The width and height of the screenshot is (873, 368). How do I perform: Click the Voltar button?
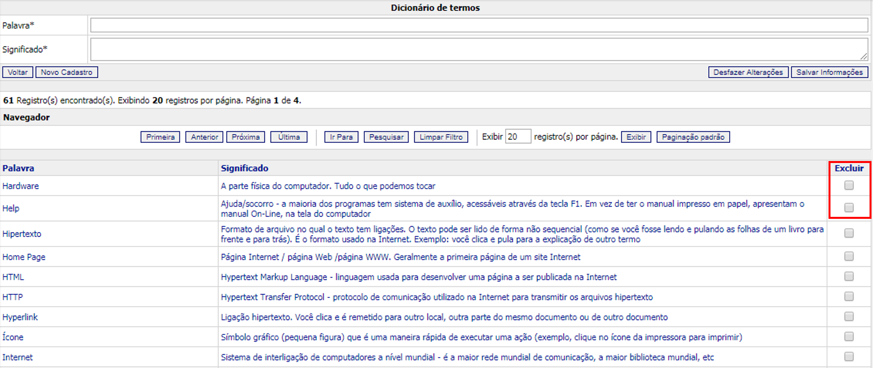click(18, 72)
